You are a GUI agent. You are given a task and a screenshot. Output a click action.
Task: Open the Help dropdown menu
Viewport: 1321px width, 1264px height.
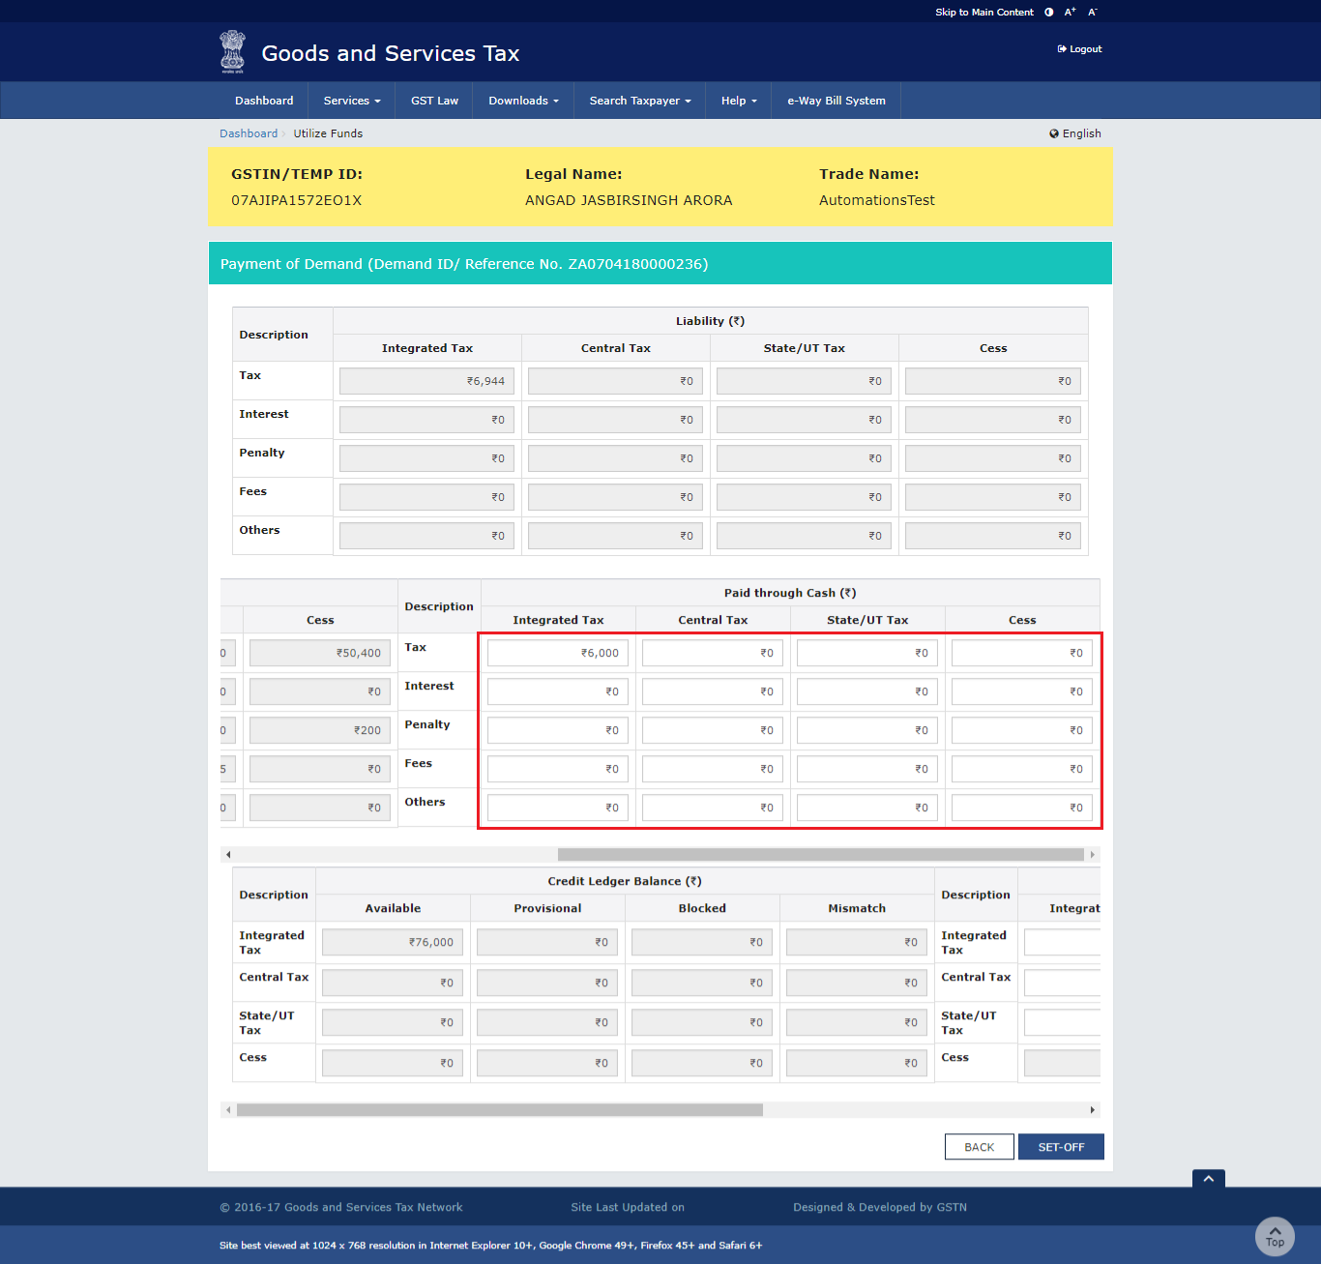[738, 100]
